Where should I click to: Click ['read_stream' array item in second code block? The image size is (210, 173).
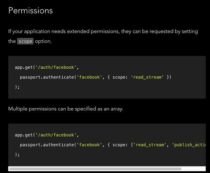pyautogui.click(x=149, y=145)
